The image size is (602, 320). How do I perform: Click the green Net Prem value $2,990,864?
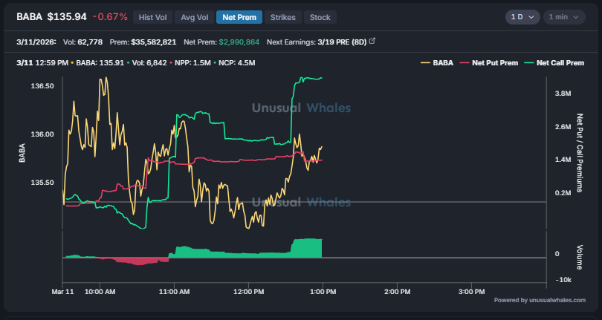(239, 42)
